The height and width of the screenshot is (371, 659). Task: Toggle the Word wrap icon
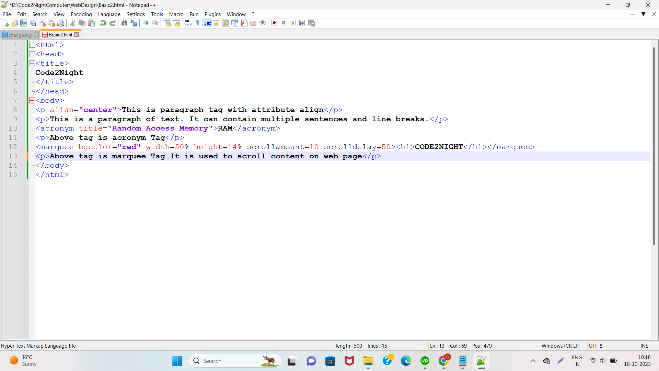[x=188, y=23]
